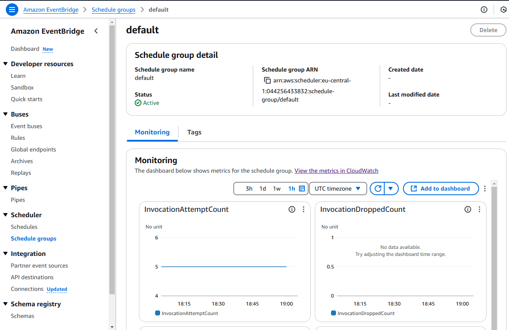Open Schedule groups in sidebar
Screen dimensions: 509x330
tap(34, 238)
